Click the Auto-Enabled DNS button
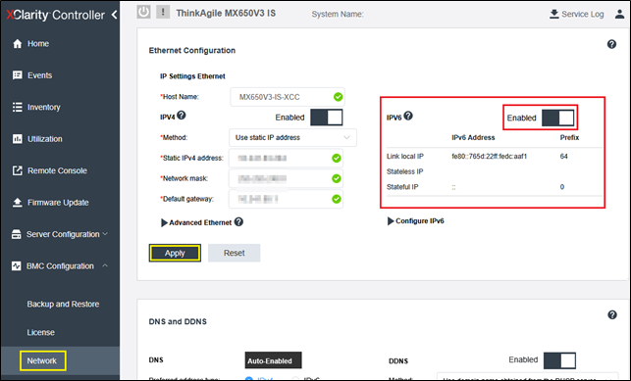The width and height of the screenshot is (631, 381). point(273,360)
